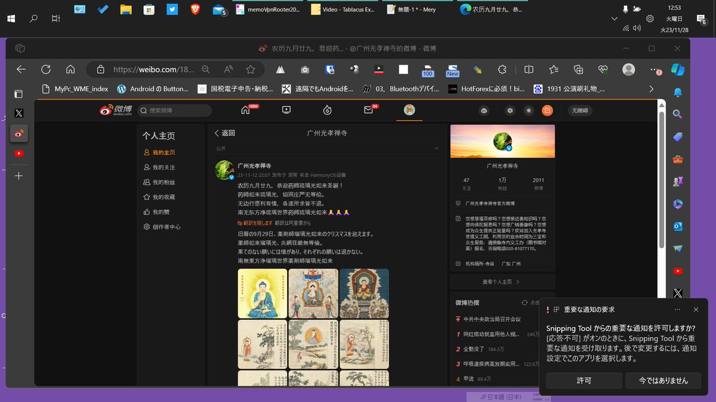Focus the 搜索微博 search box
Screen dimensions: 716x402
pyautogui.click(x=174, y=110)
